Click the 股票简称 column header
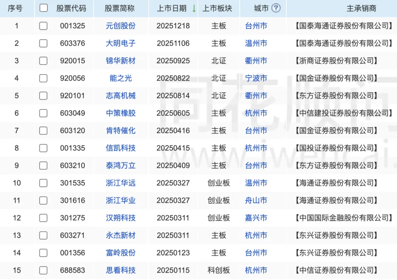The image size is (397, 280). (x=119, y=8)
